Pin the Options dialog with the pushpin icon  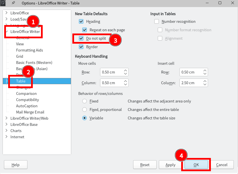pyautogui.click(x=13, y=3)
